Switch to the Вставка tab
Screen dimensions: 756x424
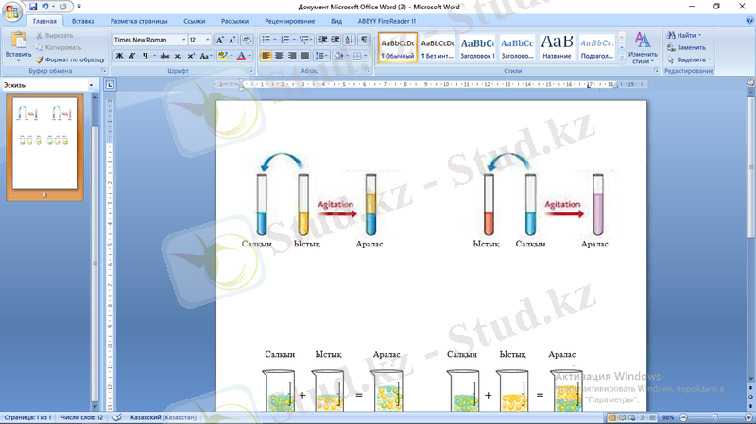click(x=83, y=20)
